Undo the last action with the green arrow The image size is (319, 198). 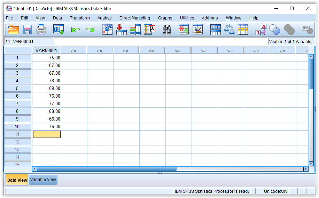coord(76,30)
